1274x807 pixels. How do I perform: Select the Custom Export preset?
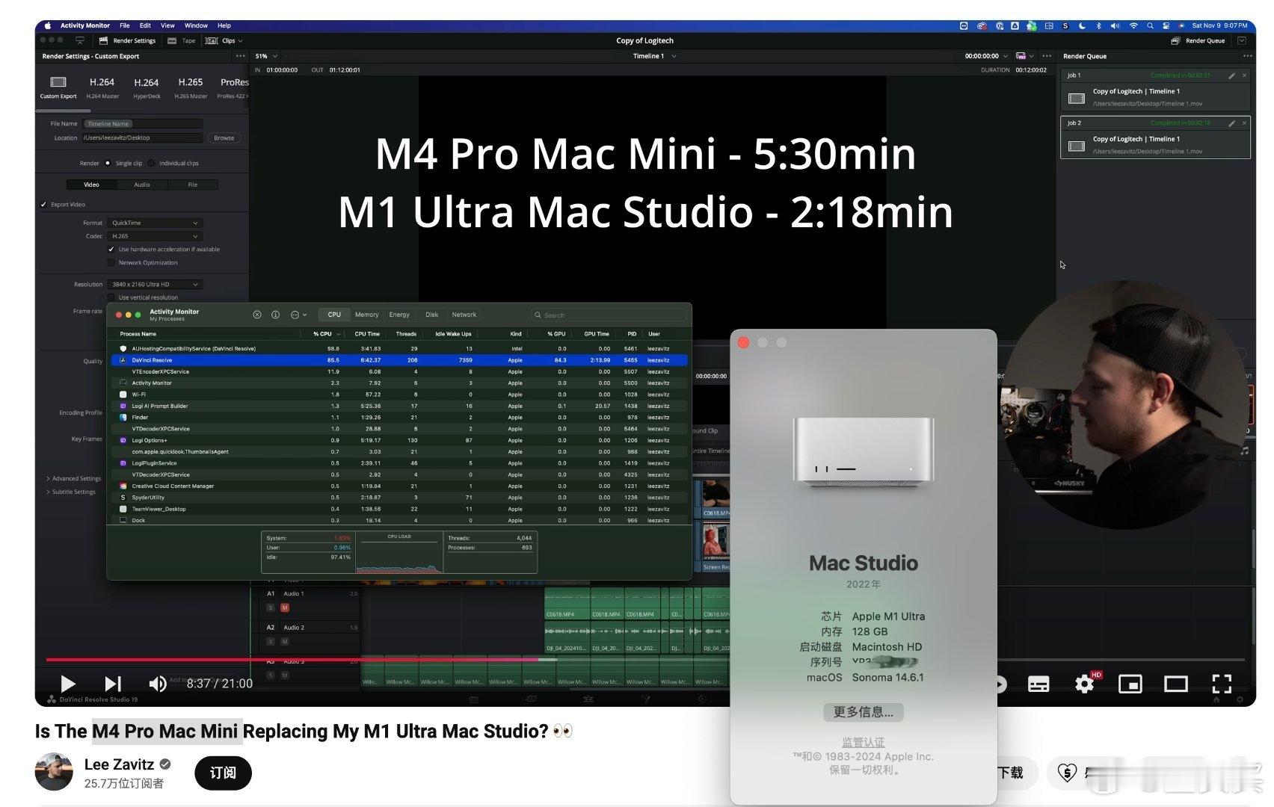click(x=58, y=87)
